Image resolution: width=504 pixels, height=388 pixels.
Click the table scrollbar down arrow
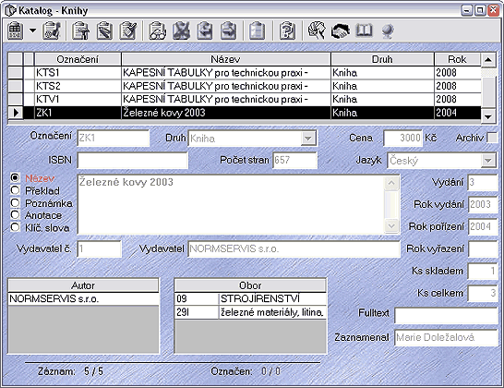488,116
